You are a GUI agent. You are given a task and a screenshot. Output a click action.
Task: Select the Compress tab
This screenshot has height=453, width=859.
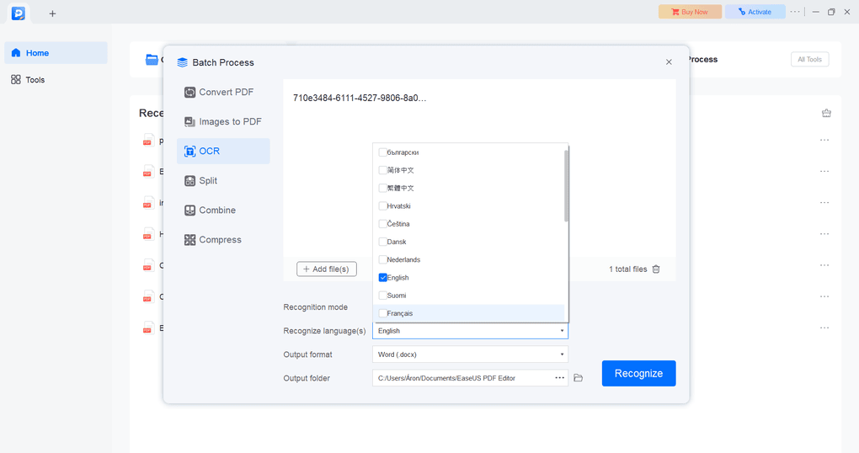tap(223, 240)
